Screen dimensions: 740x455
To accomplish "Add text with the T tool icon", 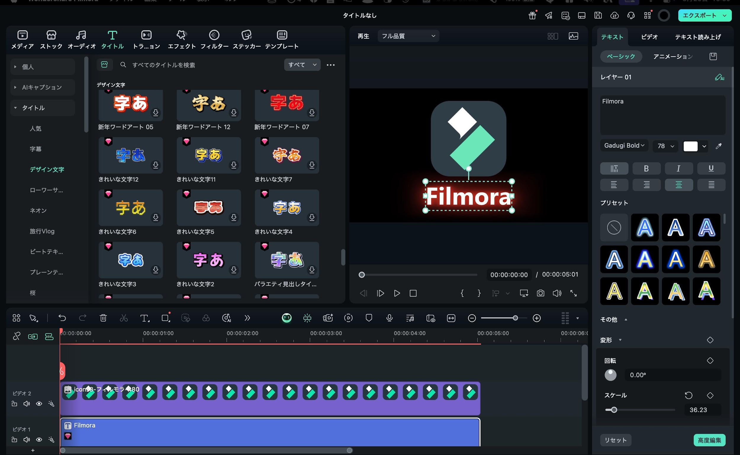I will pos(144,318).
